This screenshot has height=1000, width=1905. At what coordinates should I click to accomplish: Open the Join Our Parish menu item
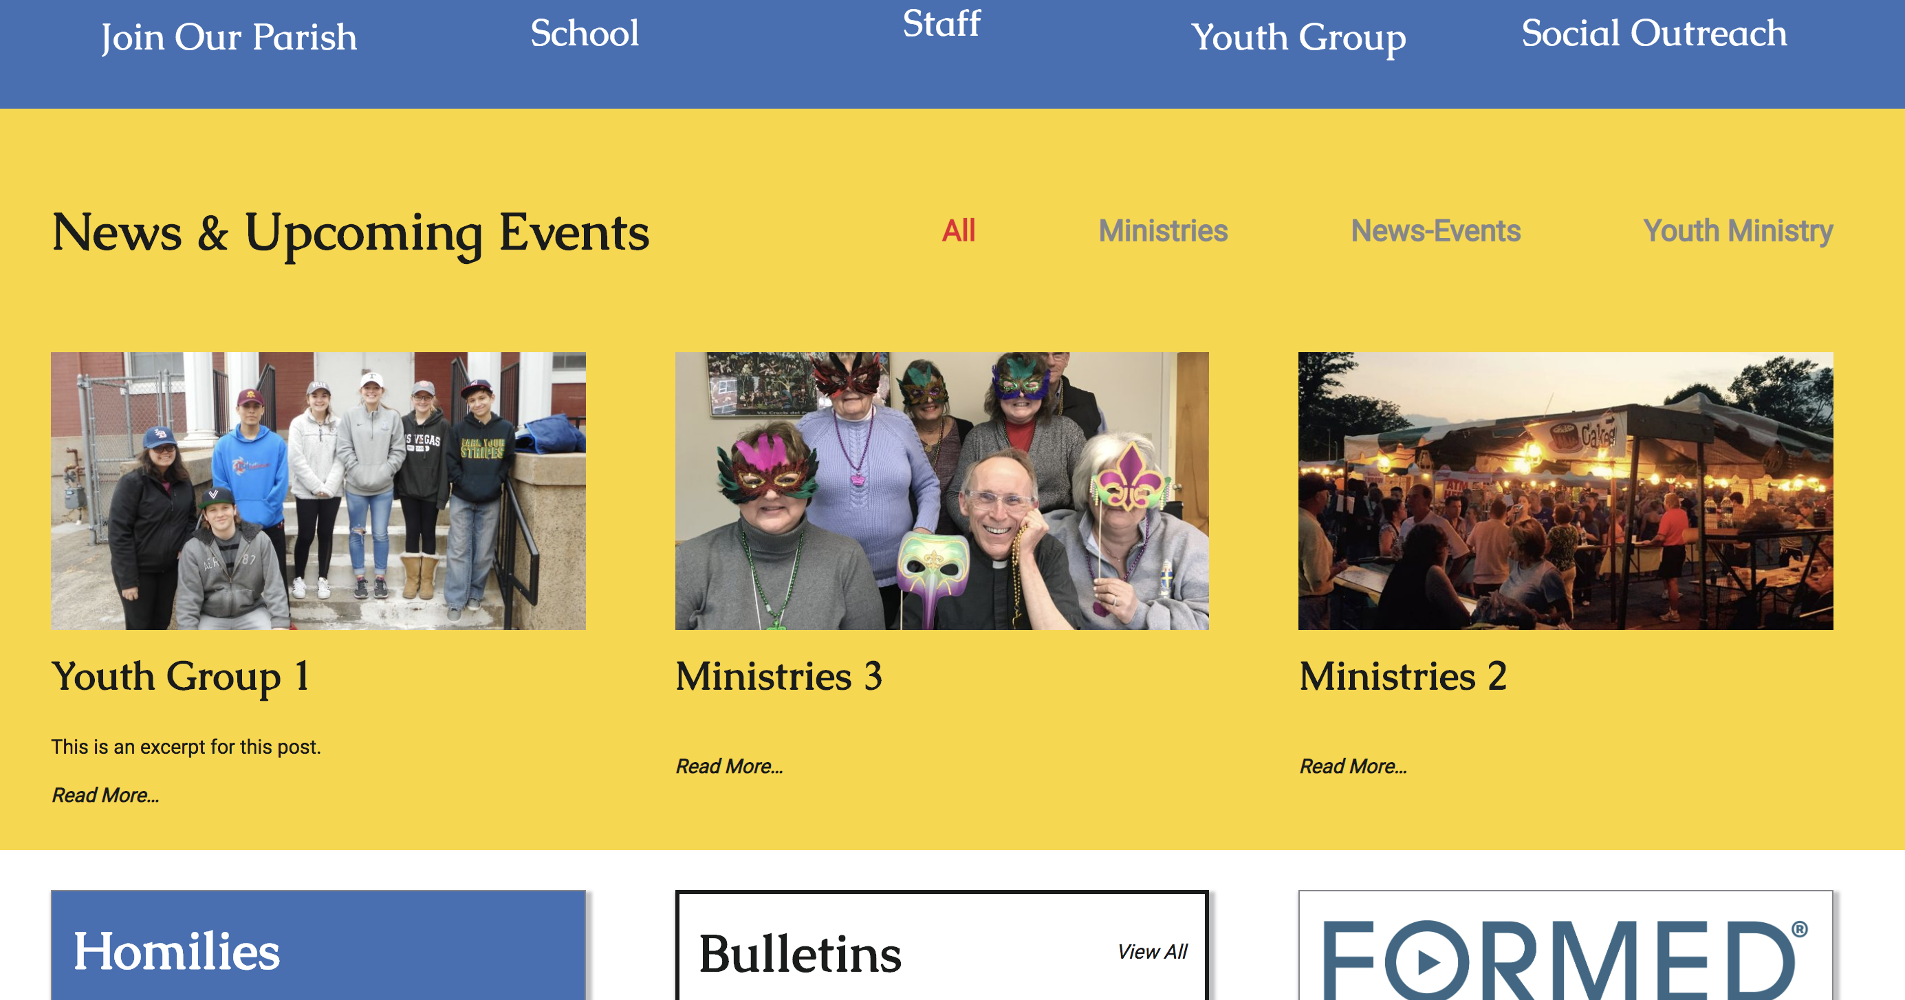[x=228, y=37]
